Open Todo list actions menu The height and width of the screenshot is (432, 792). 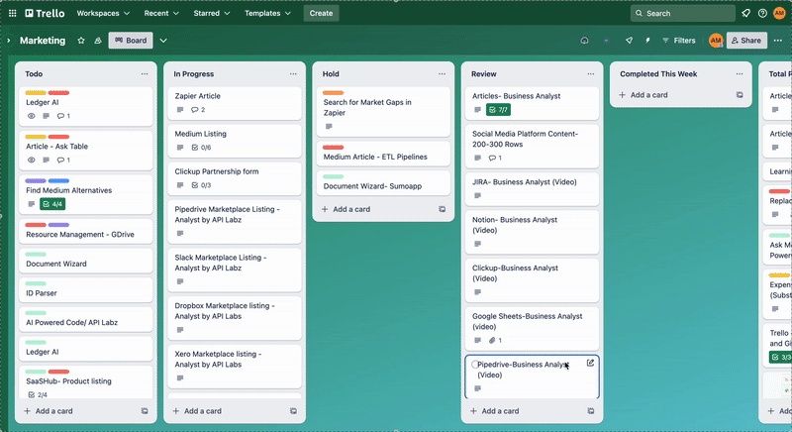click(x=145, y=73)
